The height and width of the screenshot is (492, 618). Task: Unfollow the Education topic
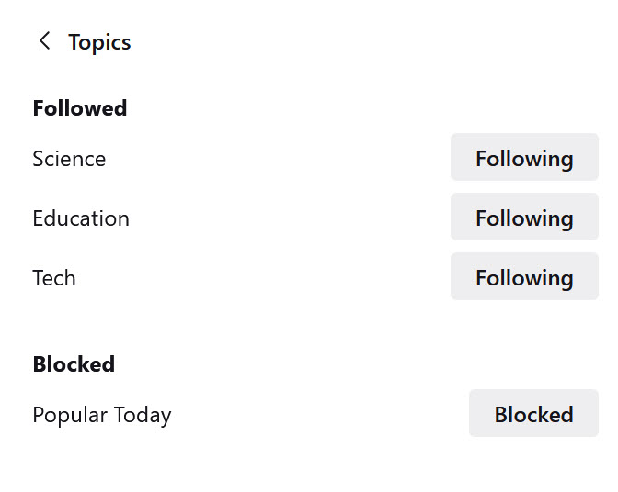click(x=524, y=218)
